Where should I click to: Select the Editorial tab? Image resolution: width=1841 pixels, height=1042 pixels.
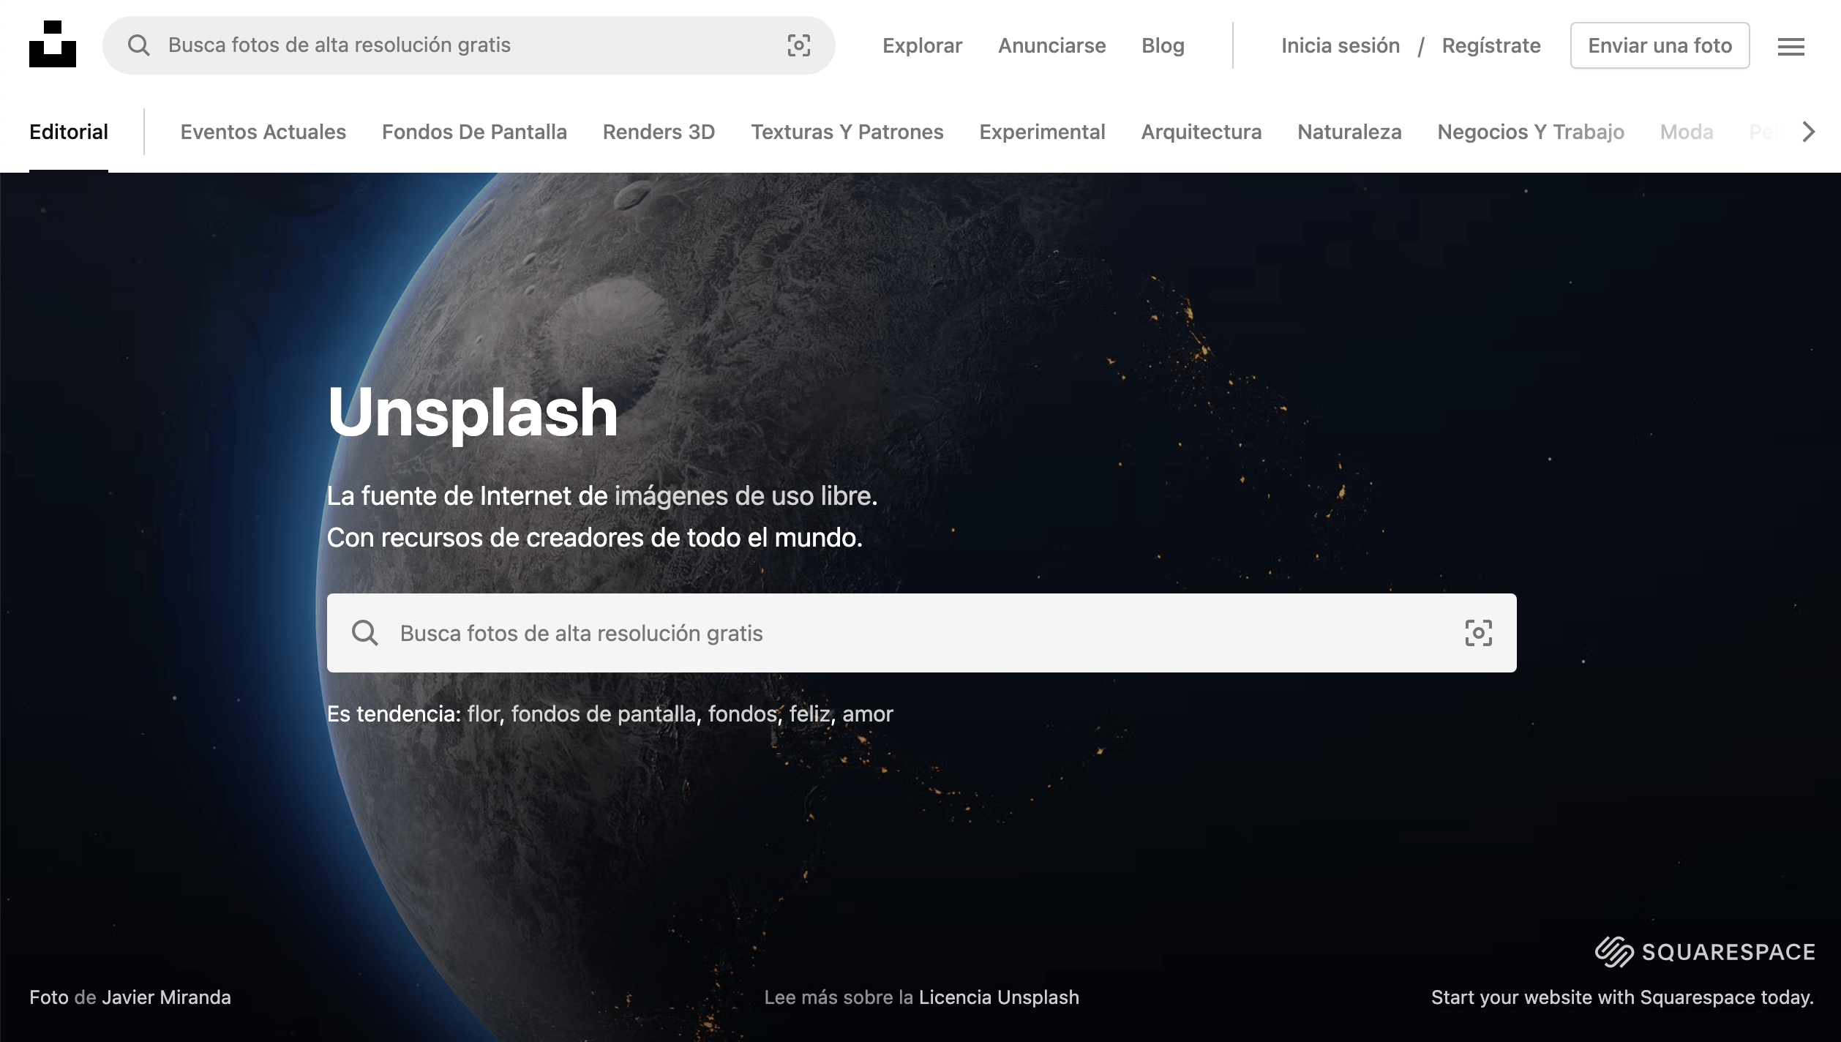69,132
